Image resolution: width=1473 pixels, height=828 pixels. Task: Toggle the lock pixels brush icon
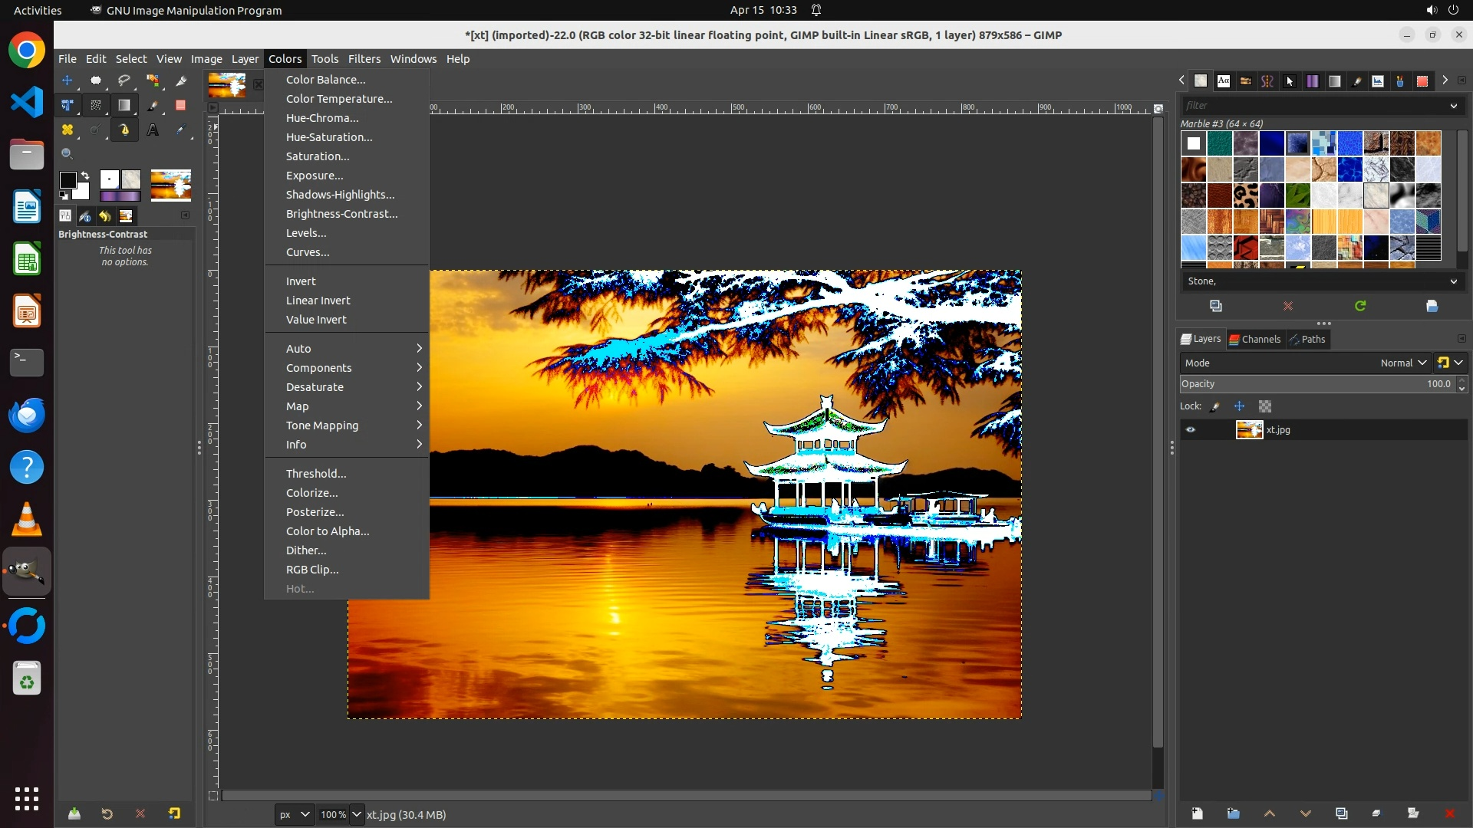tap(1215, 406)
